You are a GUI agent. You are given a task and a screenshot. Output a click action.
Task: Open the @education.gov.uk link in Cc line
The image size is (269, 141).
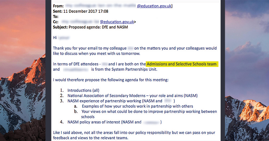[117, 22]
